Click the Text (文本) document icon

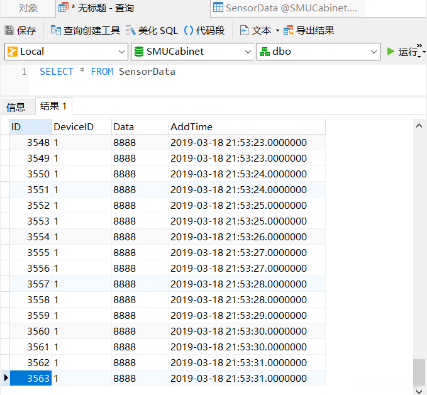point(244,30)
